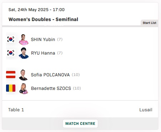The image size is (161, 132).
Task: Open Bernadette SZOCS's player photo
Action: tap(24, 88)
